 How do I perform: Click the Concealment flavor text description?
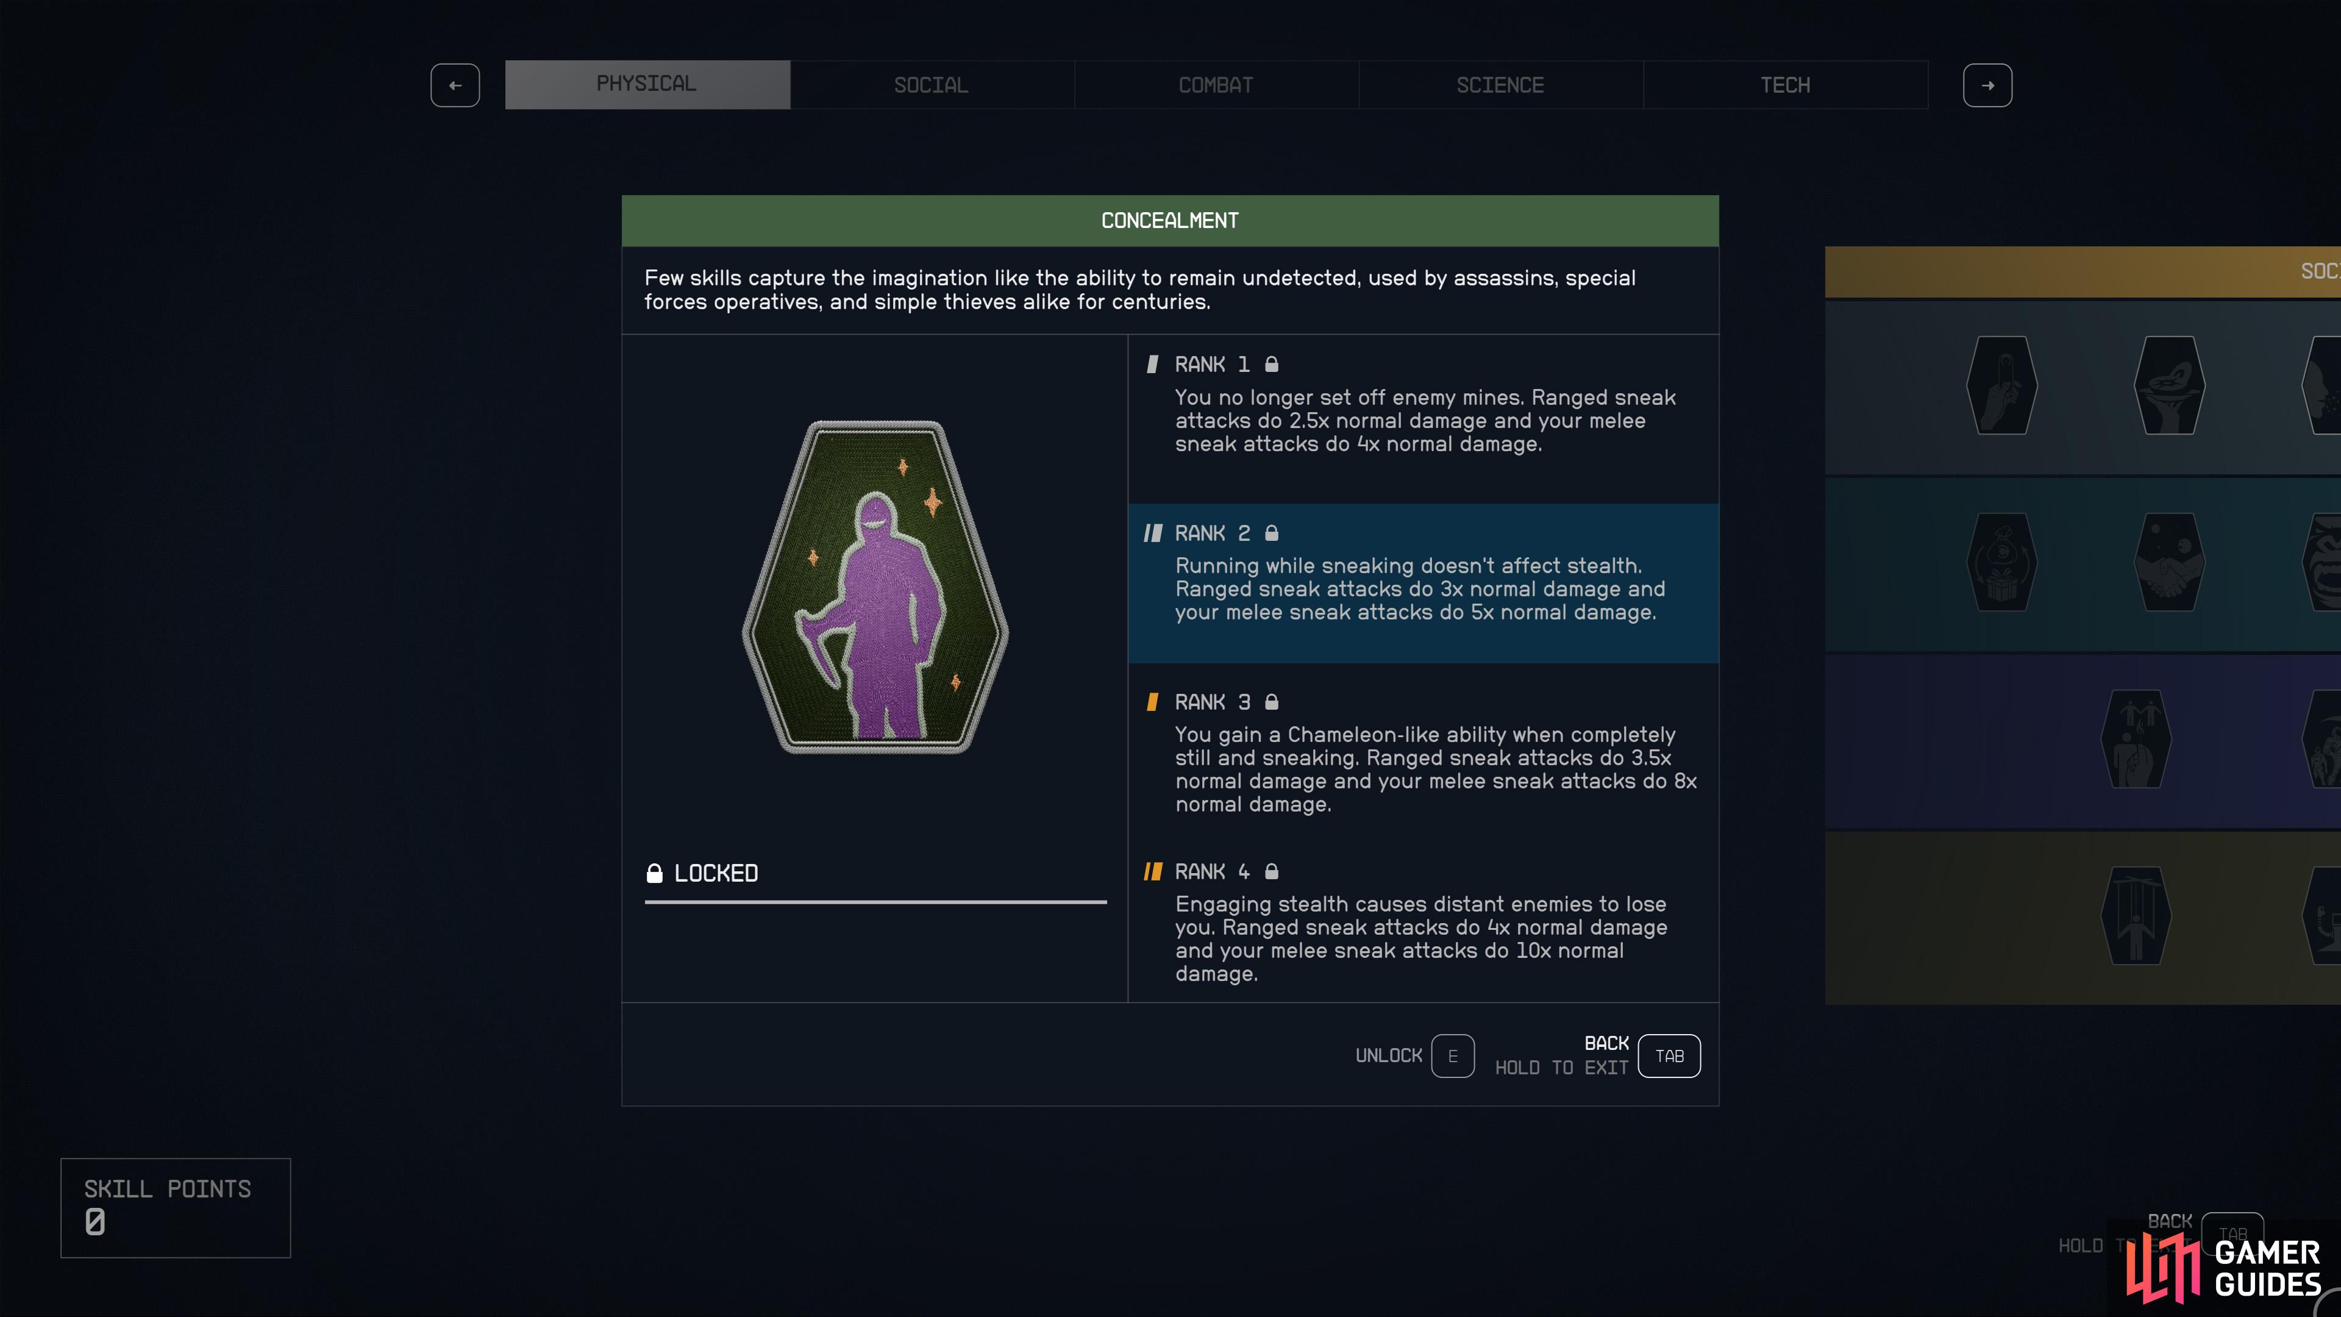1139,290
